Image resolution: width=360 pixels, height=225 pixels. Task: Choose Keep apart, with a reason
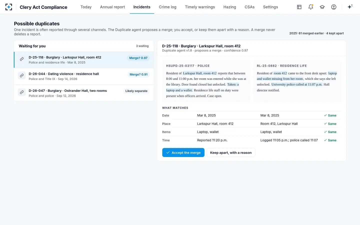pyautogui.click(x=231, y=152)
